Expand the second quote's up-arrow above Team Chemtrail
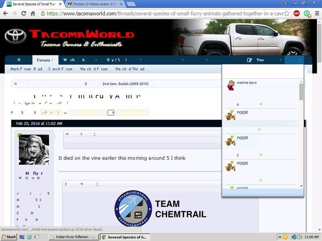The width and height of the screenshot is (322, 241). (x=97, y=184)
